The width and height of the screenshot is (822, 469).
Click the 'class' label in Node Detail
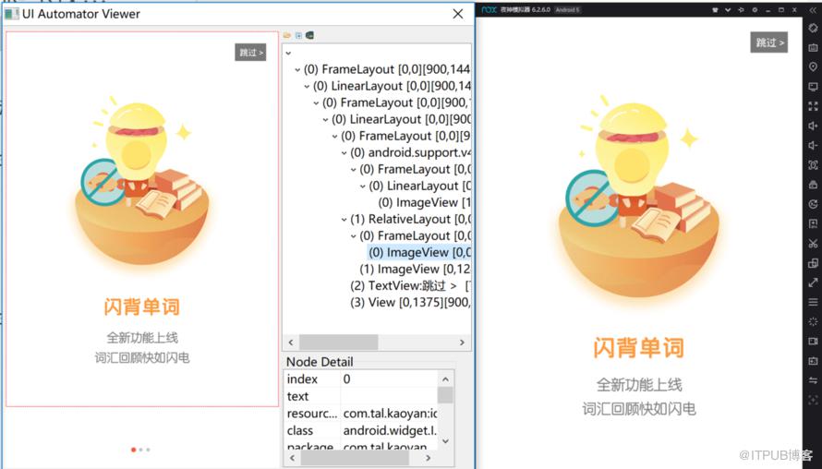[300, 431]
